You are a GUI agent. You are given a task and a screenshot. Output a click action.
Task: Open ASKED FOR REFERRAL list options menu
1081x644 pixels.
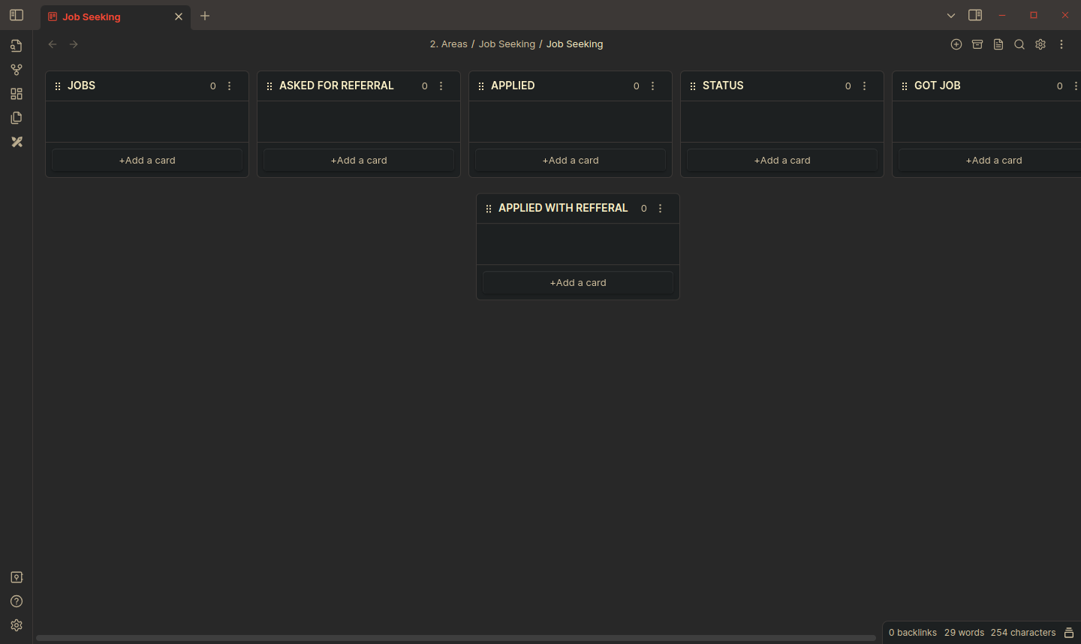pos(441,86)
